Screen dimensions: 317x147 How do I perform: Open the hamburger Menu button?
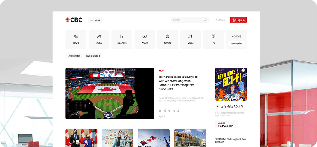coord(95,20)
